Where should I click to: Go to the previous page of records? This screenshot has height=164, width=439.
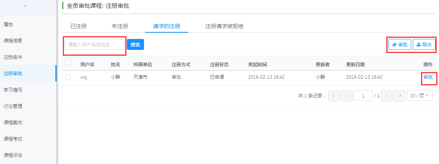point(347,95)
